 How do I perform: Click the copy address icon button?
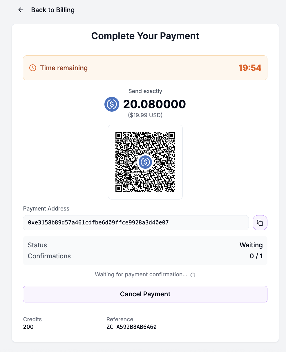tap(260, 223)
